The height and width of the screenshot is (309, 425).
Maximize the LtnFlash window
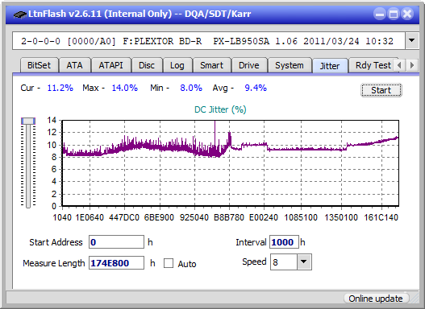click(x=394, y=14)
